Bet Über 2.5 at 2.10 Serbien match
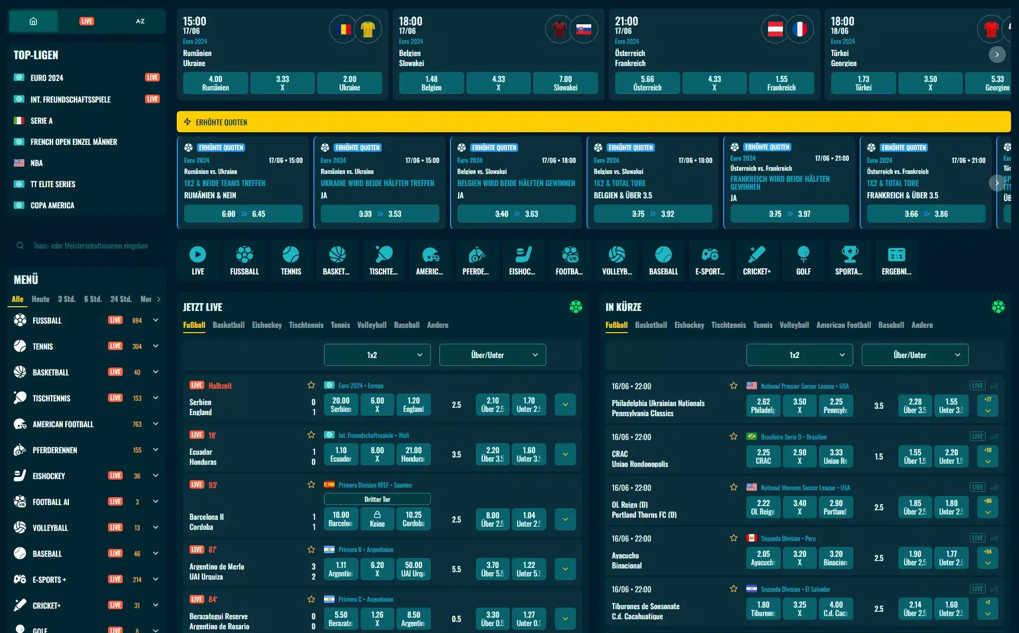This screenshot has height=633, width=1019. tap(492, 405)
